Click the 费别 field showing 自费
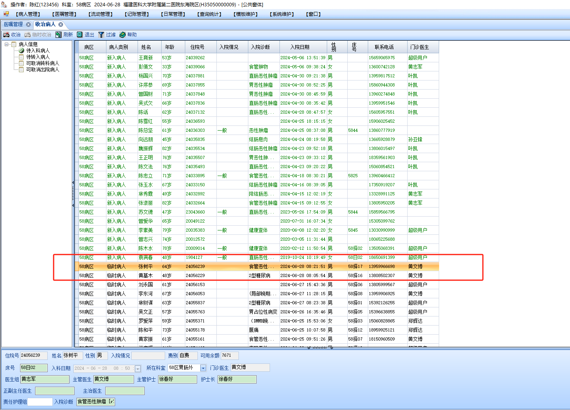The height and width of the screenshot is (410, 570). coord(188,356)
